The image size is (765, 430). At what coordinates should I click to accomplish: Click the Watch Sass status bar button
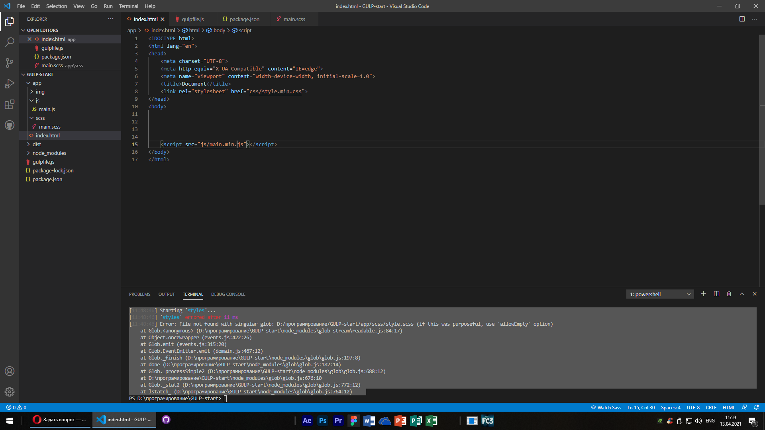[606, 407]
